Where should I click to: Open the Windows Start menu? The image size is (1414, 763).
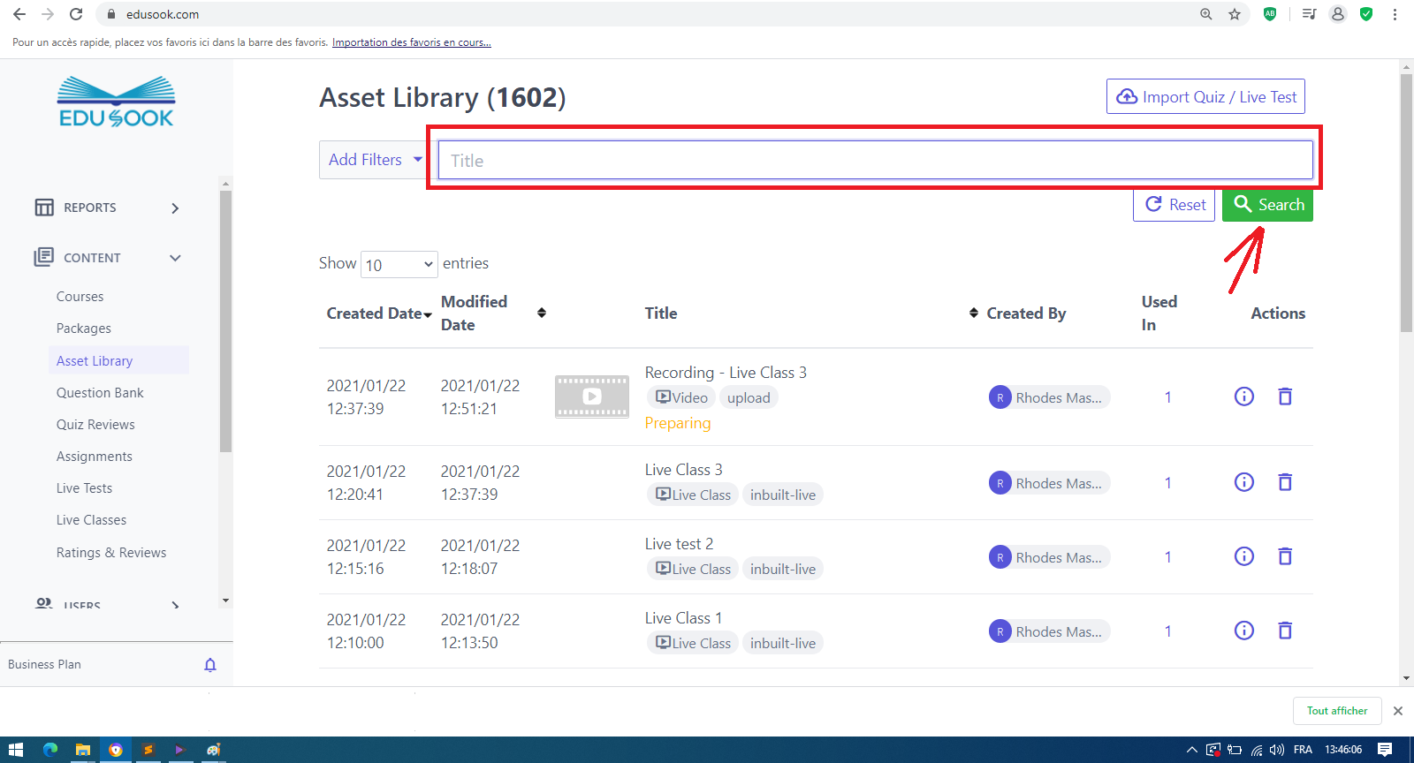tap(15, 750)
